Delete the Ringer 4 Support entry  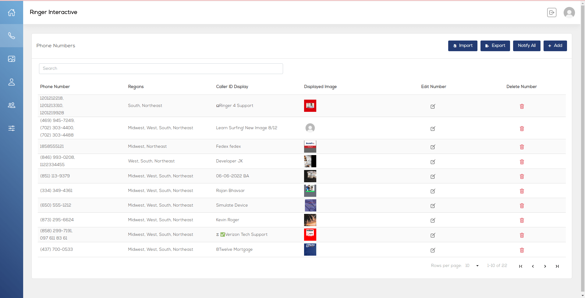coord(522,106)
